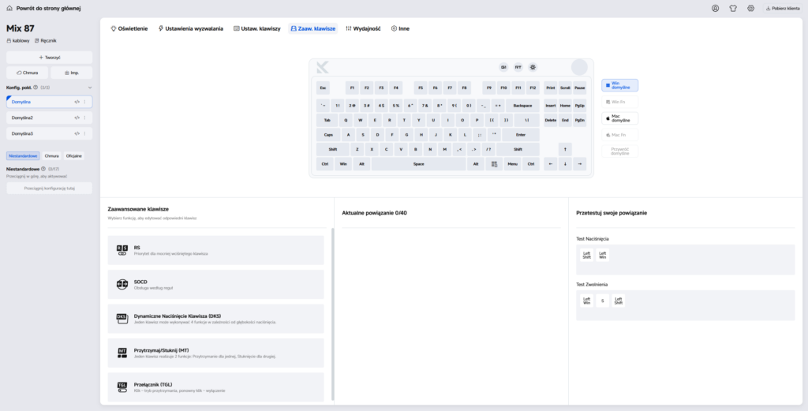Open the theme shirt icon
The image size is (808, 411).
(x=733, y=8)
